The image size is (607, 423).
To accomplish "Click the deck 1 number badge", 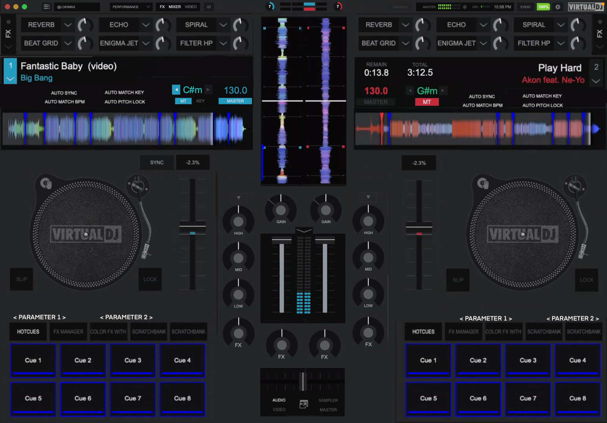I will (11, 66).
